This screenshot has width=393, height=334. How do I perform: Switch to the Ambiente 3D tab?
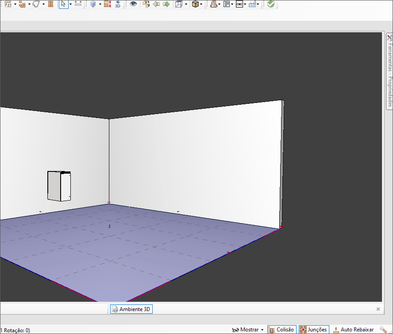(131, 309)
